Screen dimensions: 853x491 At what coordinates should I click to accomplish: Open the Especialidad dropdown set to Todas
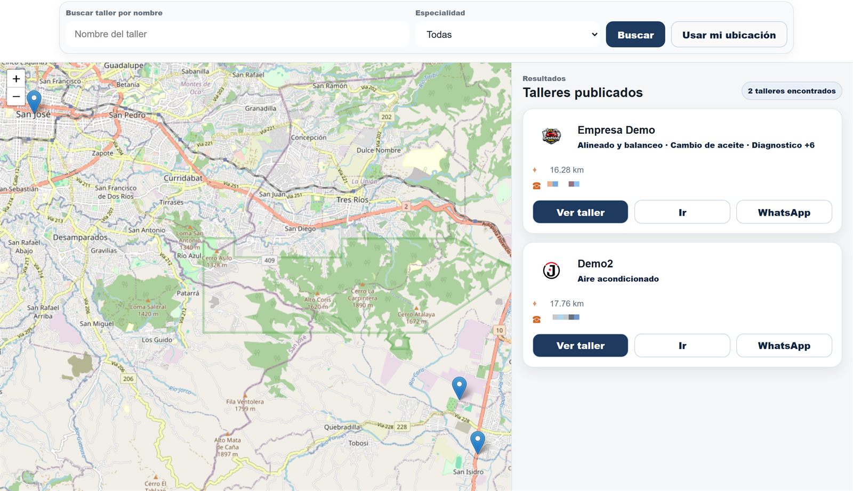pos(508,35)
